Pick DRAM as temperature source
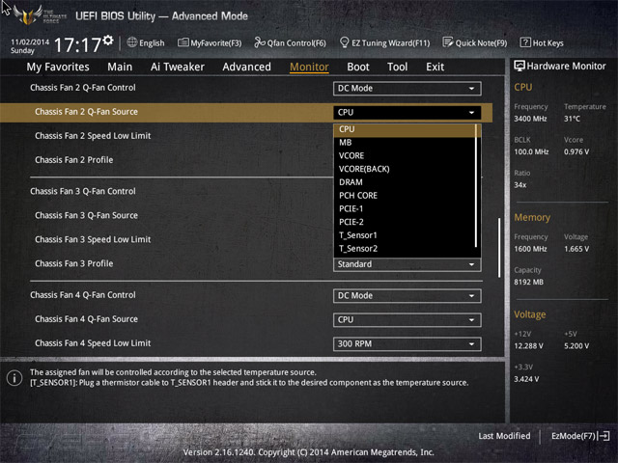The height and width of the screenshot is (463, 618). click(x=405, y=182)
